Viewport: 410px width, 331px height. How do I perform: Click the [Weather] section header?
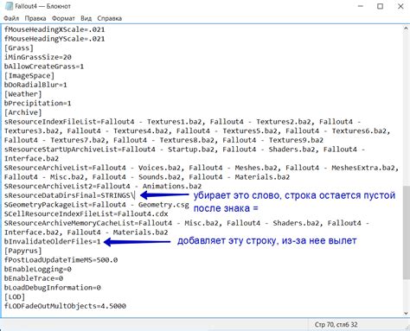[23, 94]
